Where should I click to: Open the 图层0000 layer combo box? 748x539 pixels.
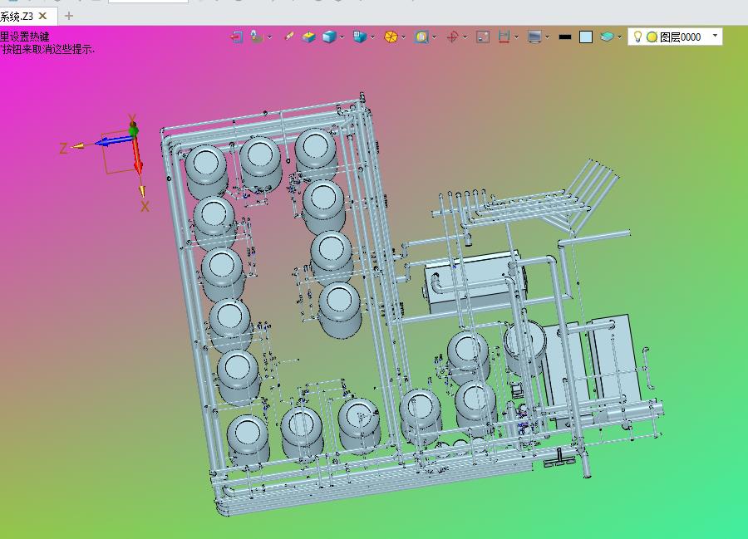pyautogui.click(x=675, y=37)
